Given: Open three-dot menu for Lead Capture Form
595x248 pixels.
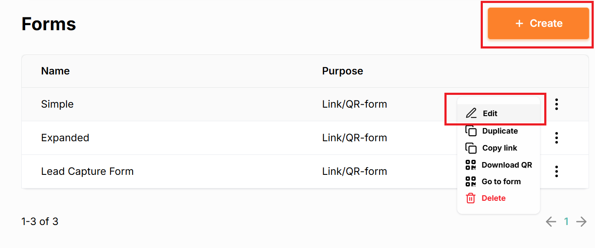Looking at the screenshot, I should (557, 171).
